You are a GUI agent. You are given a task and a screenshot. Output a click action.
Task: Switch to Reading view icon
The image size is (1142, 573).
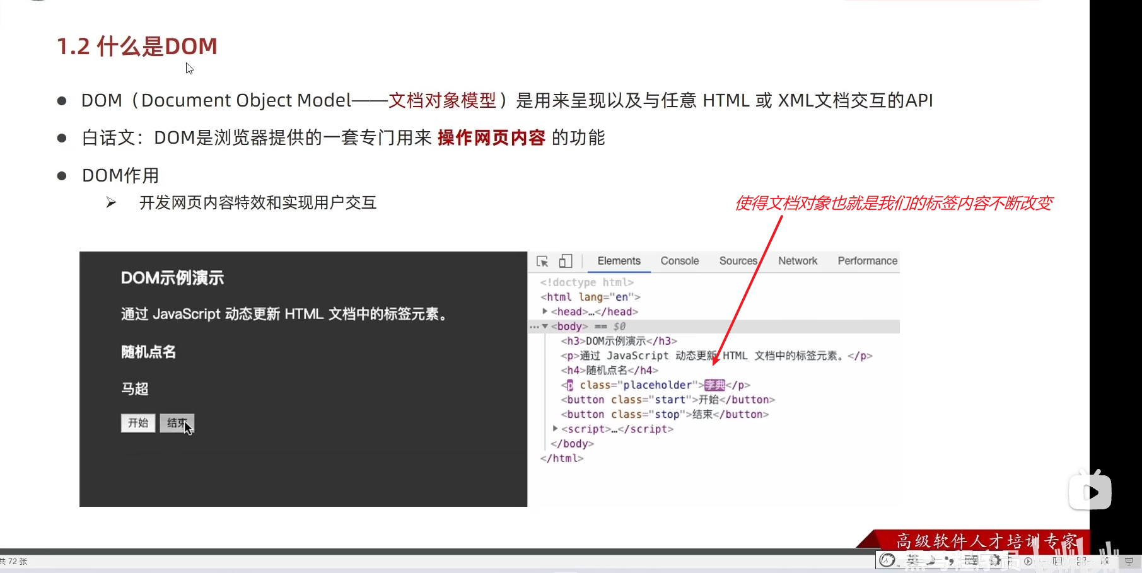(1105, 561)
